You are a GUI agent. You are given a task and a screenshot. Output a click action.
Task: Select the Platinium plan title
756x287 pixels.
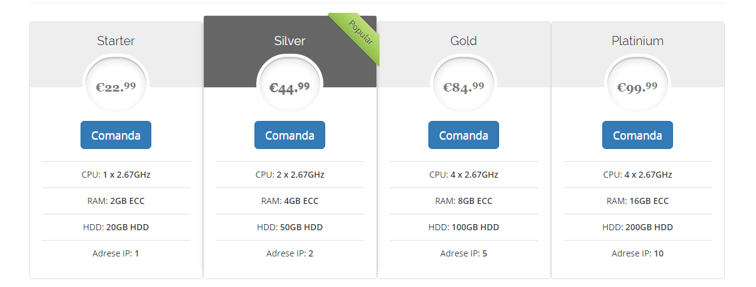pyautogui.click(x=638, y=41)
